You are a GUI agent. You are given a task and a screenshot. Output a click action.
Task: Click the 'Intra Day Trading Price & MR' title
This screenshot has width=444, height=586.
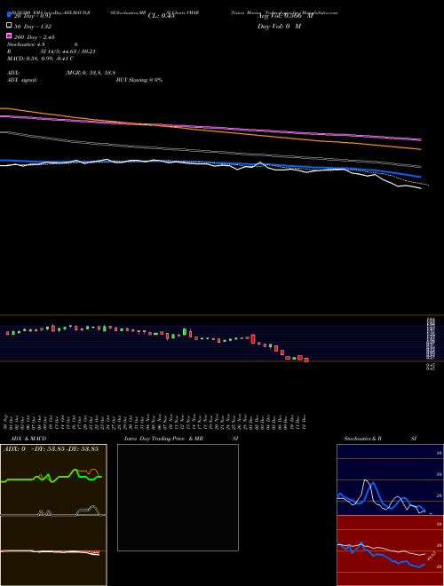tap(163, 439)
